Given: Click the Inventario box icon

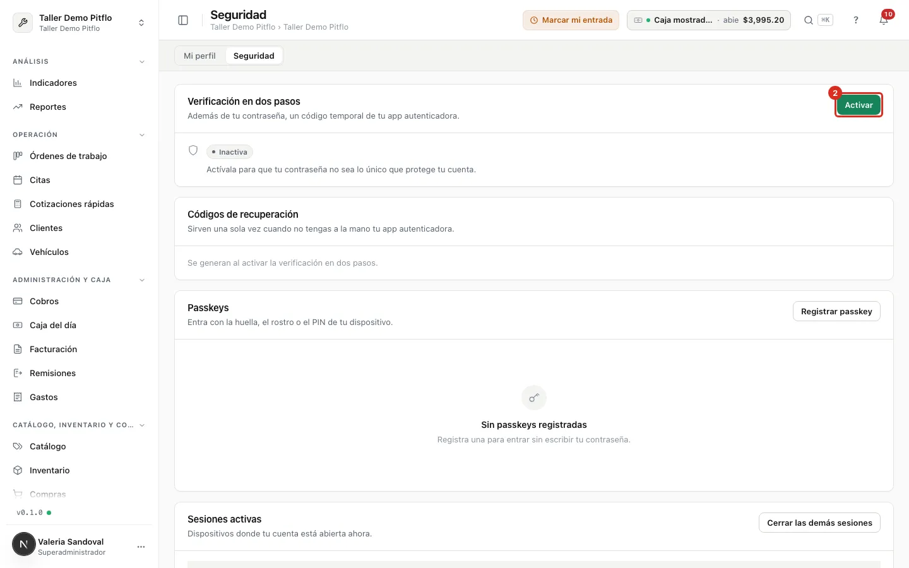Looking at the screenshot, I should coord(18,470).
